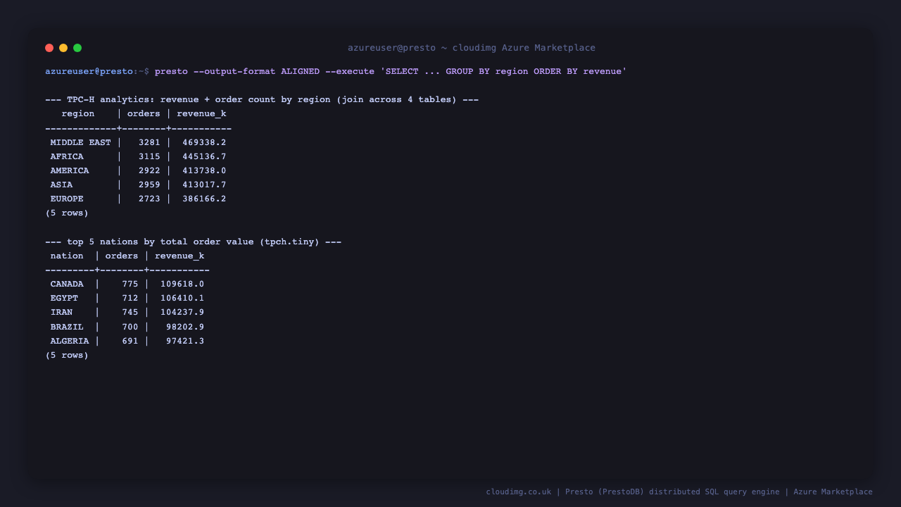Click 'revenue_k' header in nation table

point(179,256)
